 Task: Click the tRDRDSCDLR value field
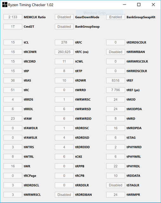[x=115, y=42]
